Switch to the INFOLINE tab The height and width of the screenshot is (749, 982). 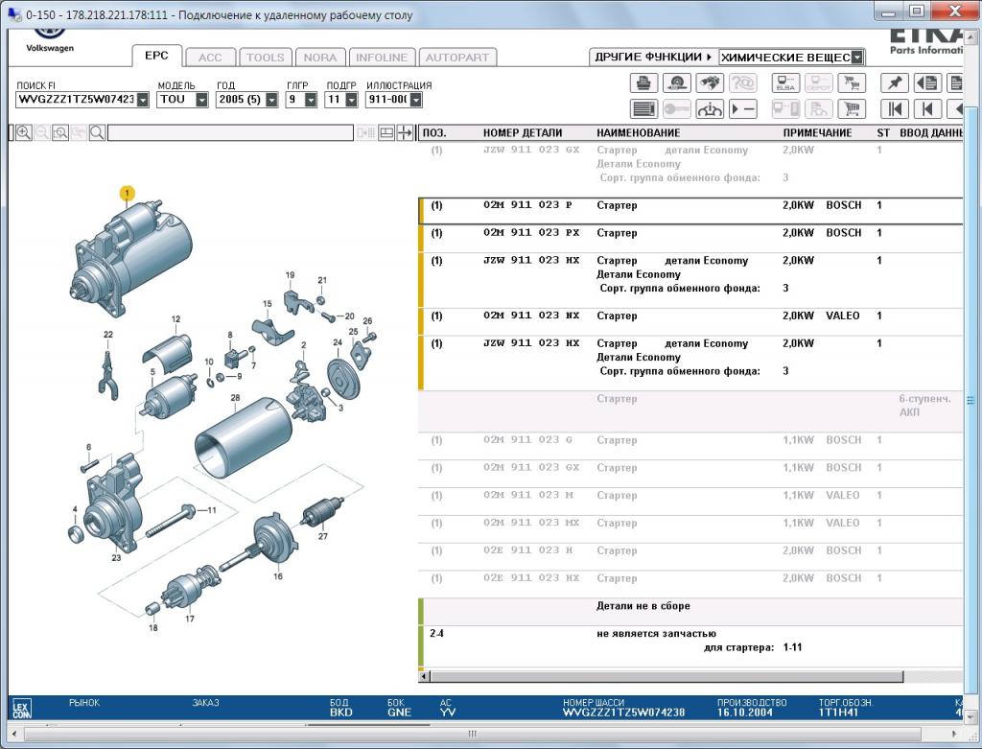click(x=382, y=58)
